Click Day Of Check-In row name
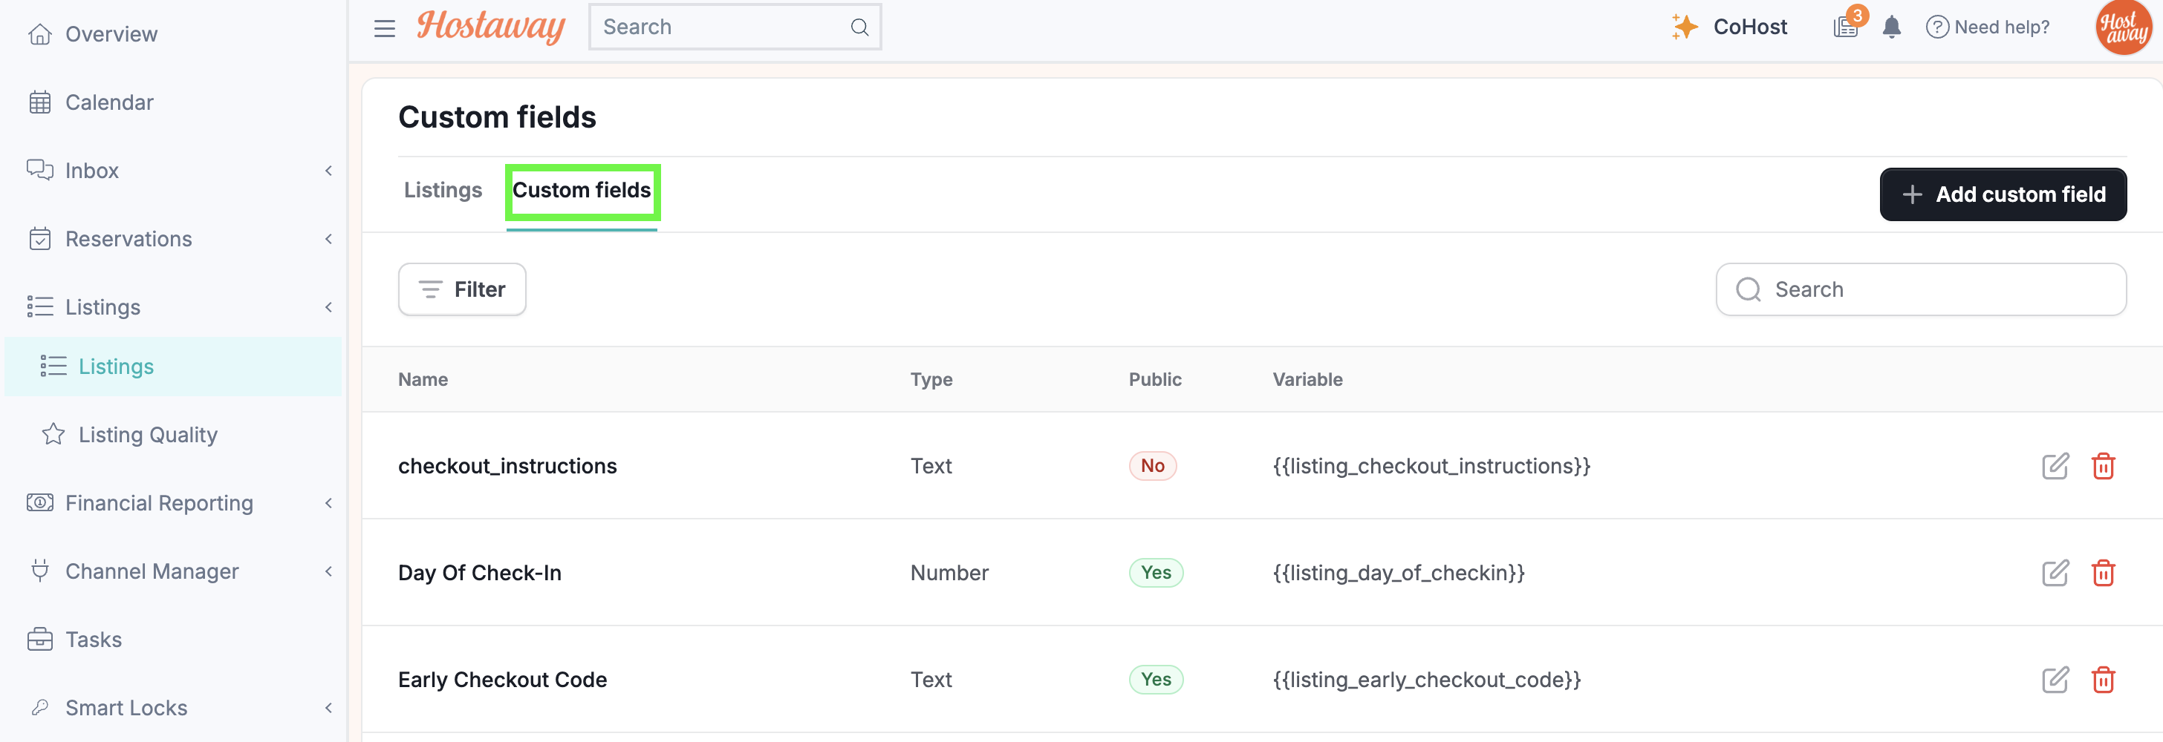Image resolution: width=2163 pixels, height=742 pixels. point(479,573)
